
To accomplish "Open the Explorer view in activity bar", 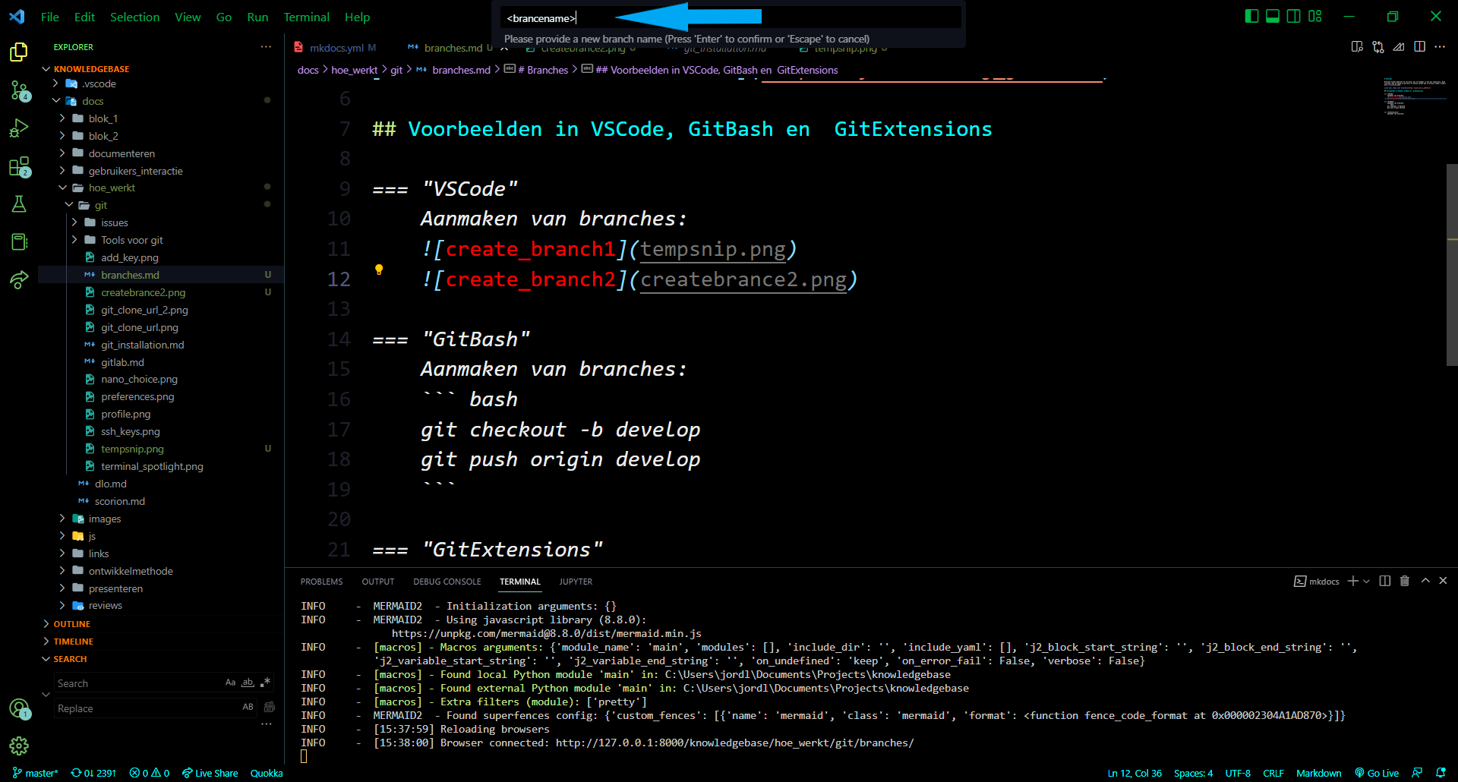I will pos(19,52).
